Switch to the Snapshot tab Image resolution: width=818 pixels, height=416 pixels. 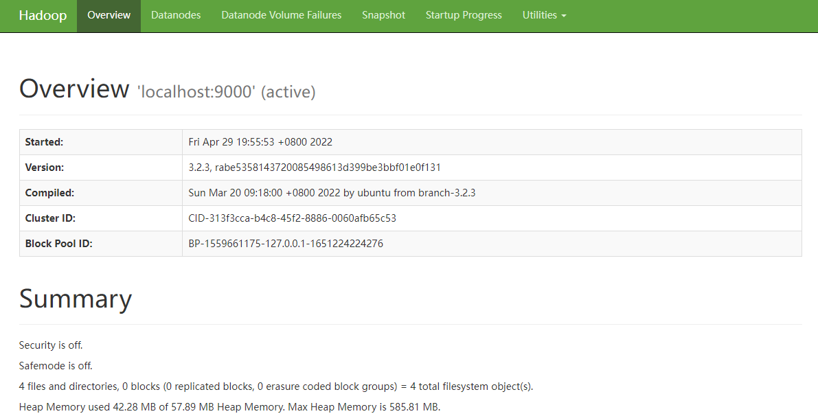tap(383, 15)
